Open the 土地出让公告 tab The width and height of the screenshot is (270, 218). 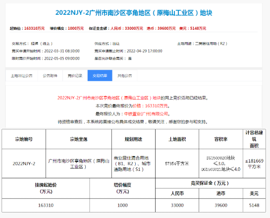pyautogui.click(x=21, y=76)
